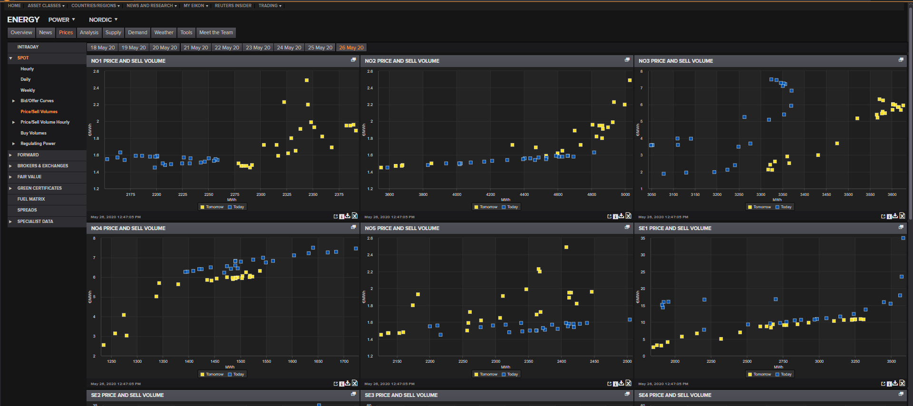Show info for the NO3 chart
The image size is (913, 406).
pos(889,216)
